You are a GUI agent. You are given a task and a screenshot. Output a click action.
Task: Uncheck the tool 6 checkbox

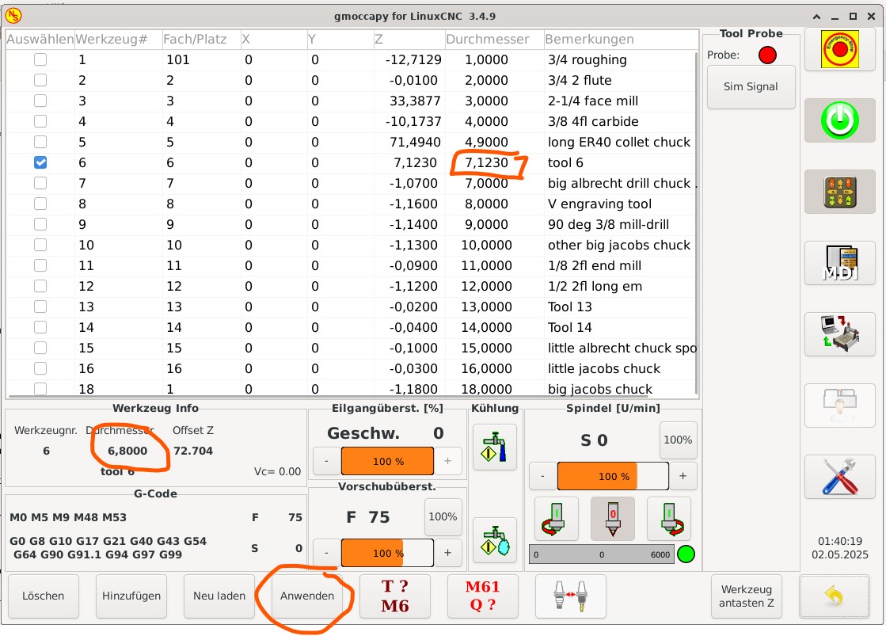point(40,162)
